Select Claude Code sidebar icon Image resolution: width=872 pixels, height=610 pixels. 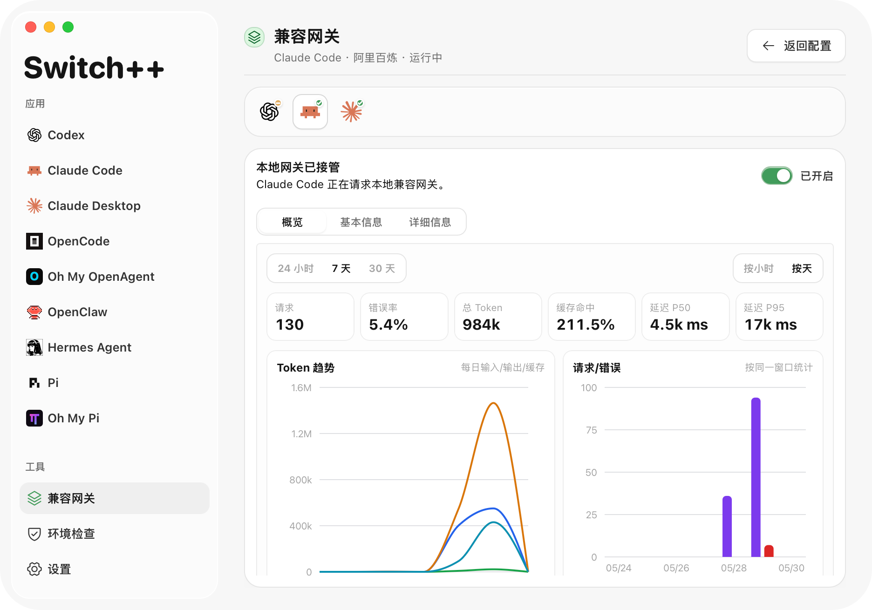34,170
